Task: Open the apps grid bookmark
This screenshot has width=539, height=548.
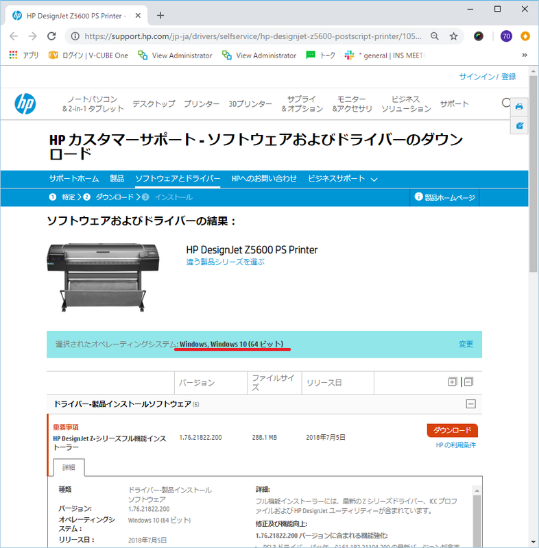Action: click(24, 55)
